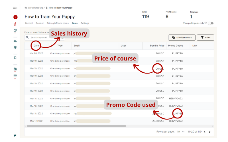Image resolution: width=228 pixels, height=142 pixels.
Task: Click the 29.90 USD price cell
Action: (158, 121)
